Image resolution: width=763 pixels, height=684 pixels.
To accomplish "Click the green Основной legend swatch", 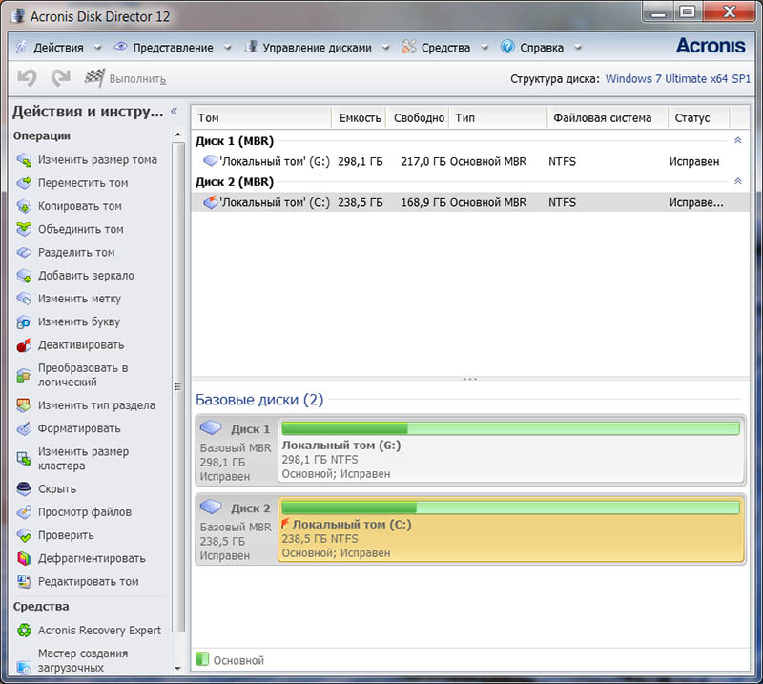I will [202, 659].
